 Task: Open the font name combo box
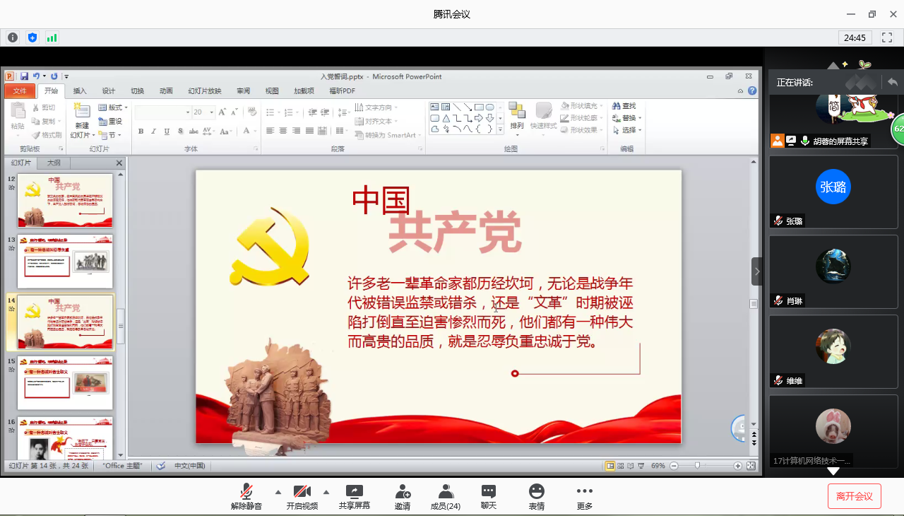163,112
